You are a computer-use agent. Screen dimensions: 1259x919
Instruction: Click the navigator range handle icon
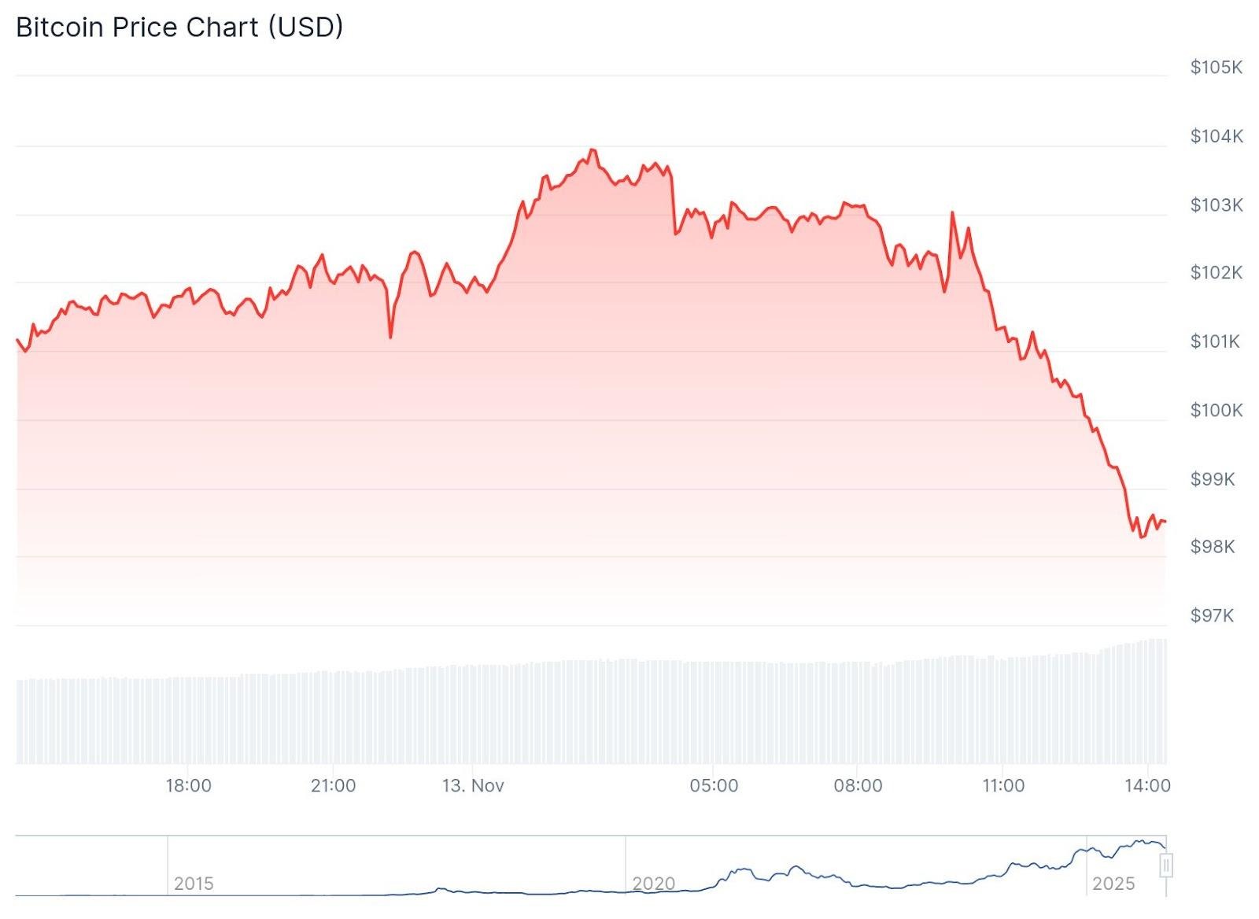pos(1165,865)
